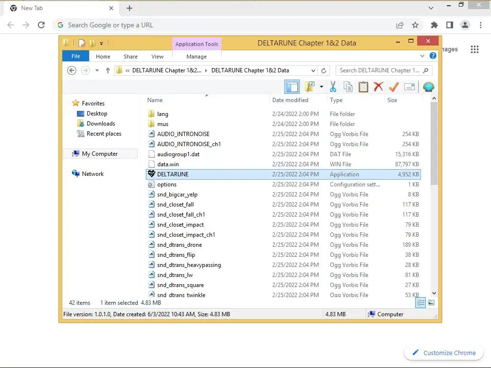The width and height of the screenshot is (491, 368).
Task: Click the Application Tools contextual tab
Action: click(197, 44)
